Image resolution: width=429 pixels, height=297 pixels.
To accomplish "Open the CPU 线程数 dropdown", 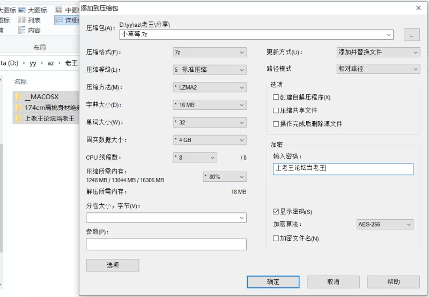I will click(195, 158).
